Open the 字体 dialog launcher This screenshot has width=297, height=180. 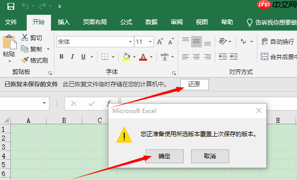(x=174, y=73)
